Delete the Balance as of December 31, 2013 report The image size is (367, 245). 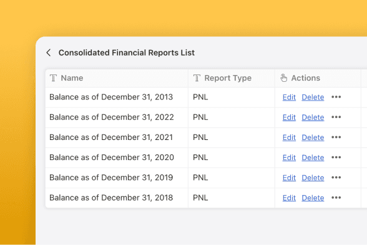point(313,97)
